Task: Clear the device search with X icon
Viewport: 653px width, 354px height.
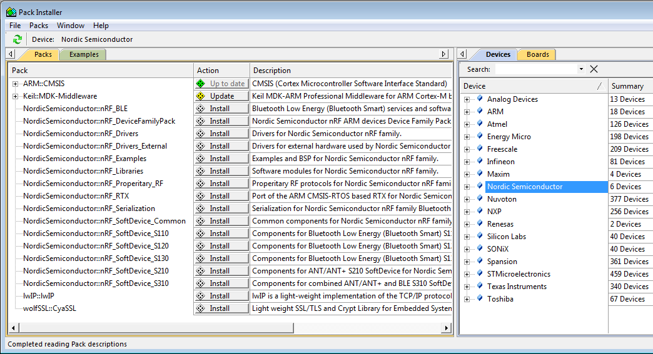Action: point(594,69)
